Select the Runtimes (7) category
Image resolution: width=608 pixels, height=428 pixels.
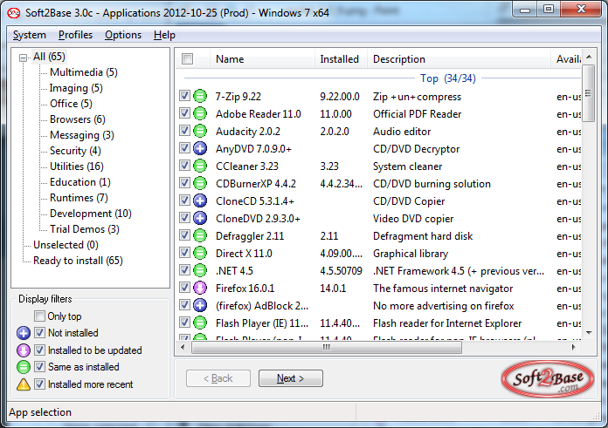(x=79, y=198)
